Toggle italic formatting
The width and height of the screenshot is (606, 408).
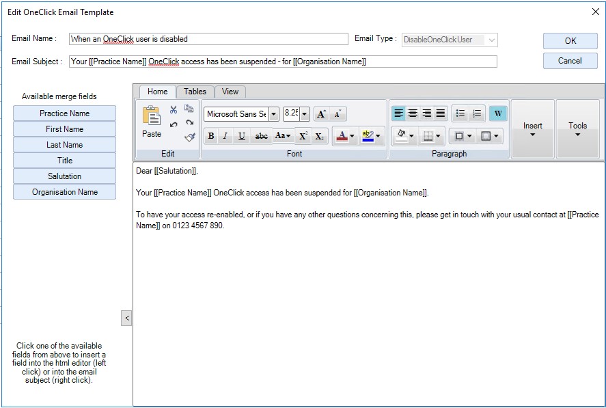click(225, 136)
